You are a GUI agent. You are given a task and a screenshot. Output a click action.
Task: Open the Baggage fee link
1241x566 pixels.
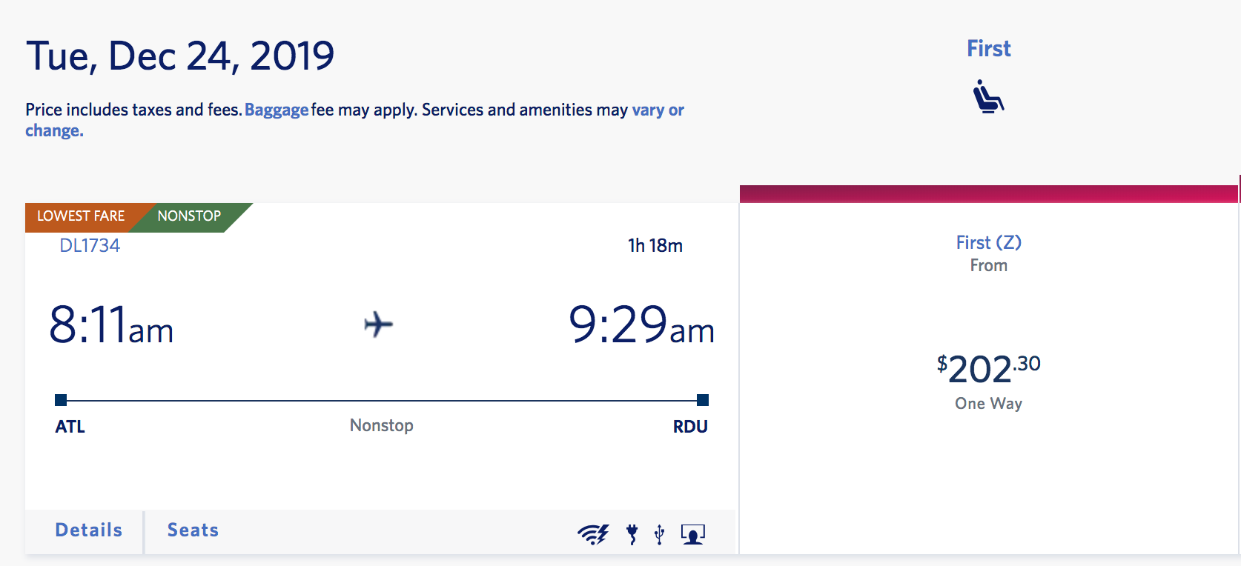pyautogui.click(x=277, y=110)
